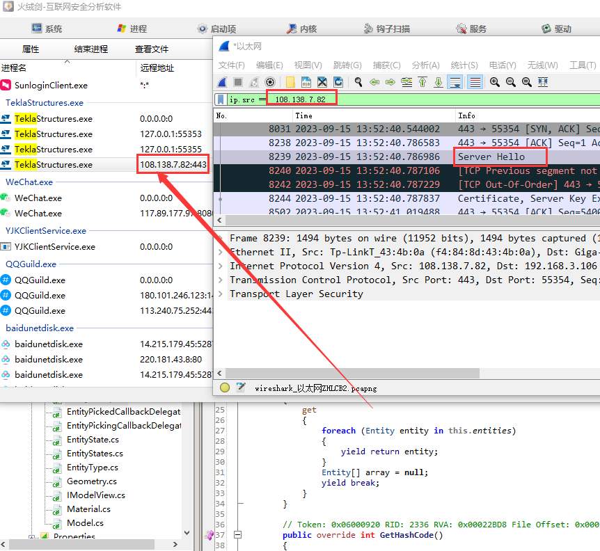Expand the Transmission Control Protocol row
The image size is (600, 551).
pyautogui.click(x=221, y=280)
